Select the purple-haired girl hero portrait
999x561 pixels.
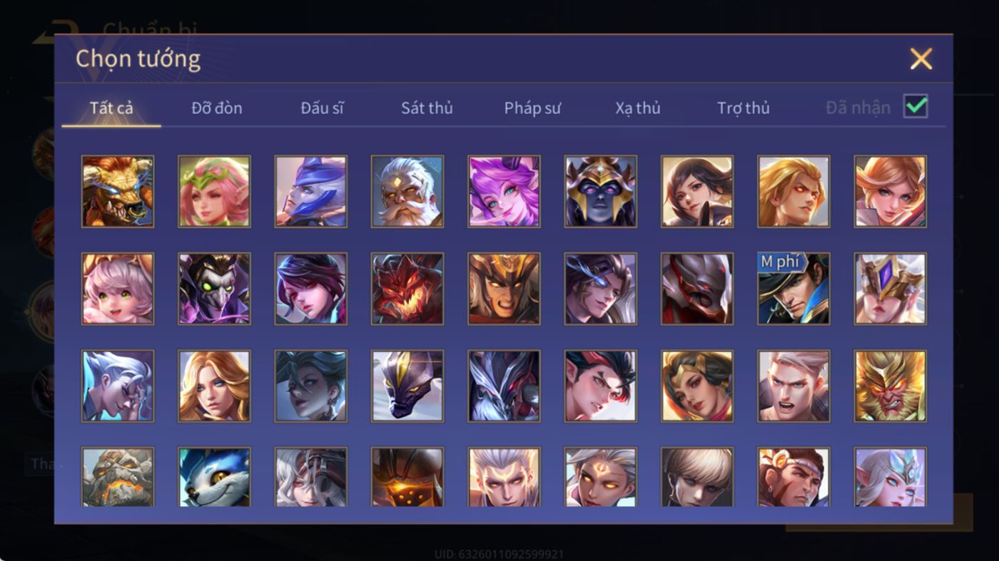click(x=504, y=192)
